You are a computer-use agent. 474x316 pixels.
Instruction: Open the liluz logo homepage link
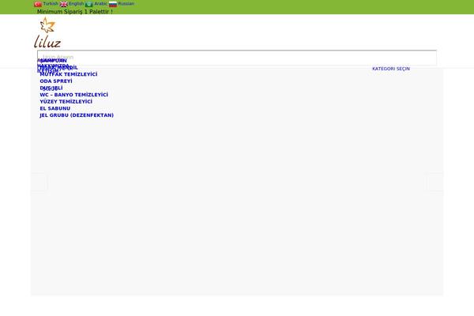[47, 32]
